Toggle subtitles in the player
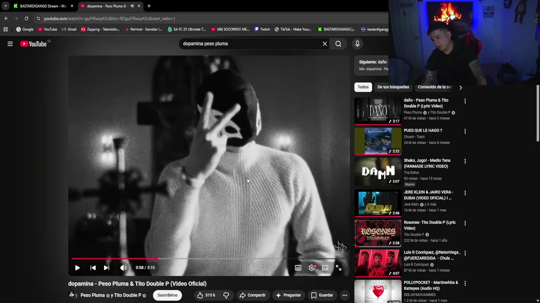 coord(298,268)
